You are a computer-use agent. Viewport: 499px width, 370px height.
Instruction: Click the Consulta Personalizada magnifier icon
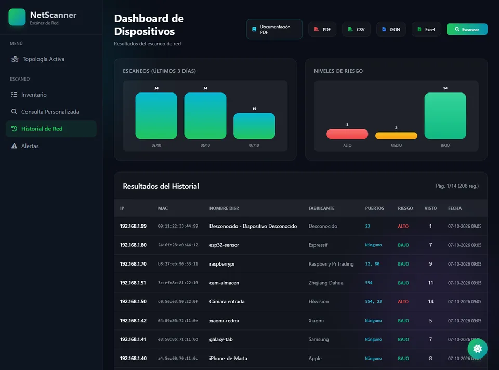[15, 112]
